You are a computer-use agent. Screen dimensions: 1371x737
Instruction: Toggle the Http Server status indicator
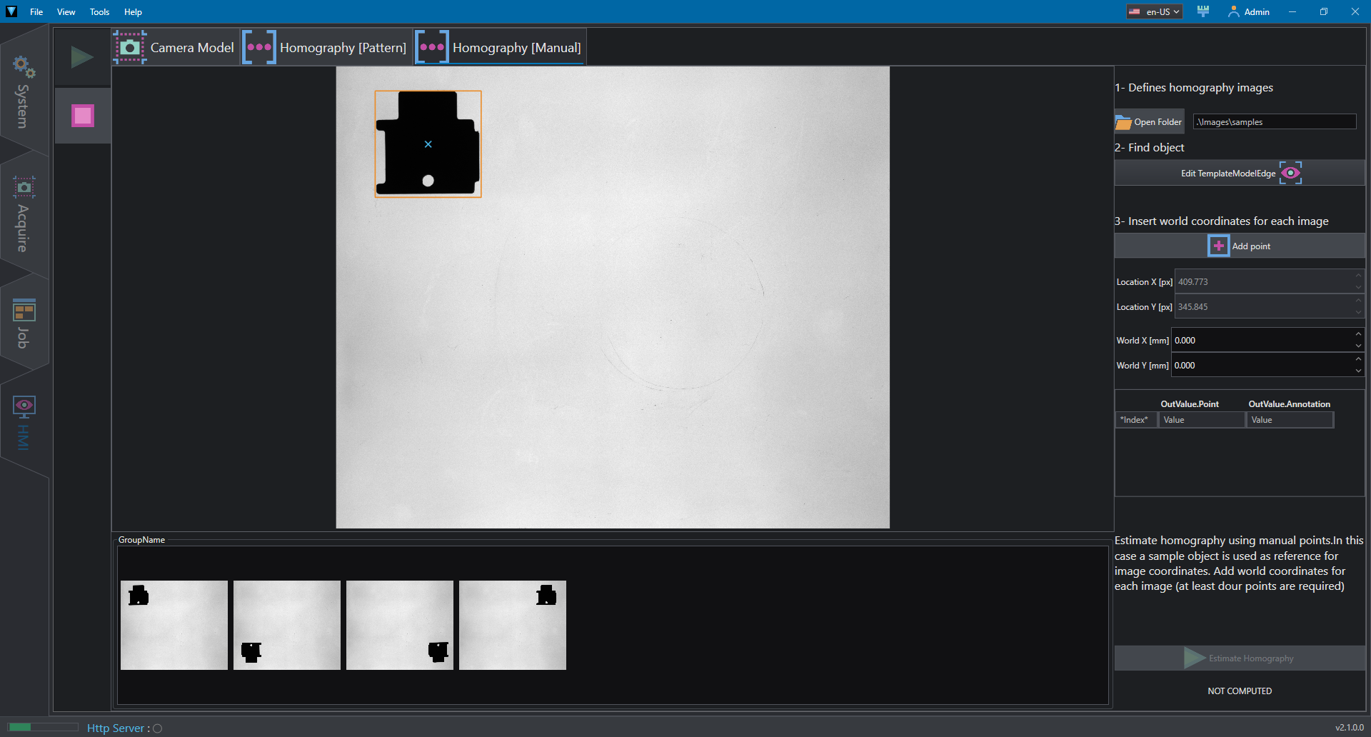tap(157, 728)
